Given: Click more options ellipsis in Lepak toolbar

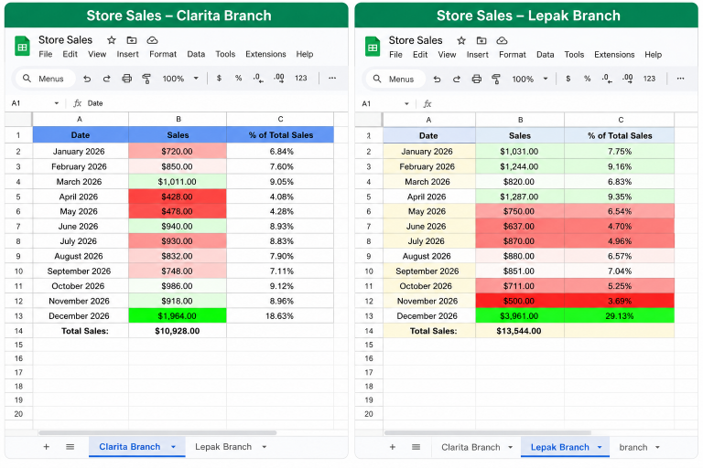Looking at the screenshot, I should pyautogui.click(x=681, y=79).
